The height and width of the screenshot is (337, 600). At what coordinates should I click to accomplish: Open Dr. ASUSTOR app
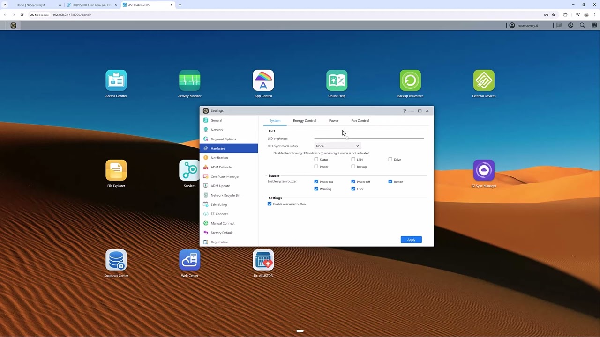coord(263,260)
